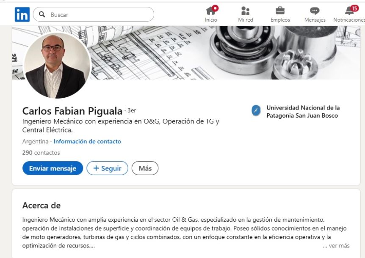Viewport: 365px width, 258px height.
Task: Open Mensajes chat bubble icon
Action: 315,11
